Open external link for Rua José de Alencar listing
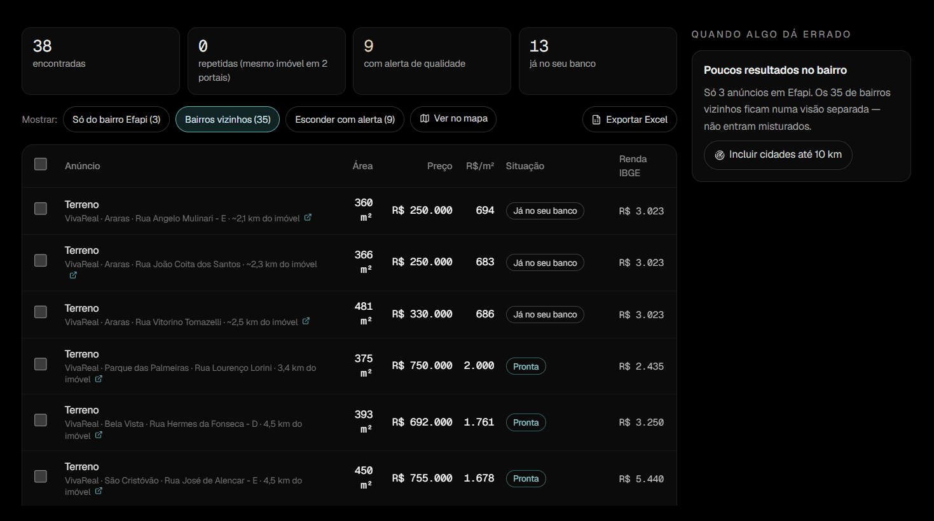 coord(99,491)
